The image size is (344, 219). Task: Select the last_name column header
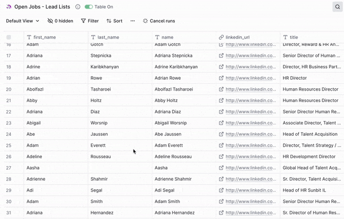point(120,37)
